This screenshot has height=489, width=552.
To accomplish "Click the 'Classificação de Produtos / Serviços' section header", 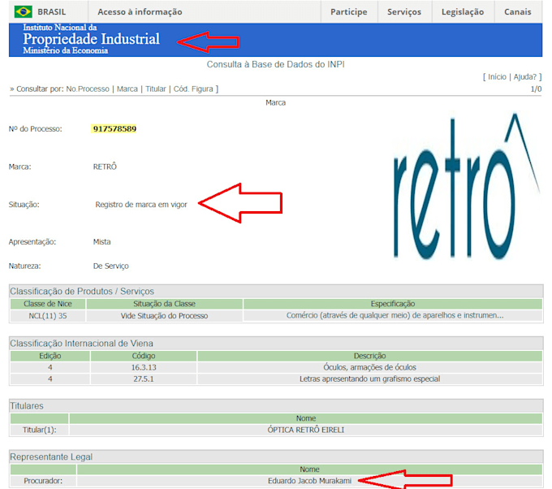I will click(x=82, y=292).
